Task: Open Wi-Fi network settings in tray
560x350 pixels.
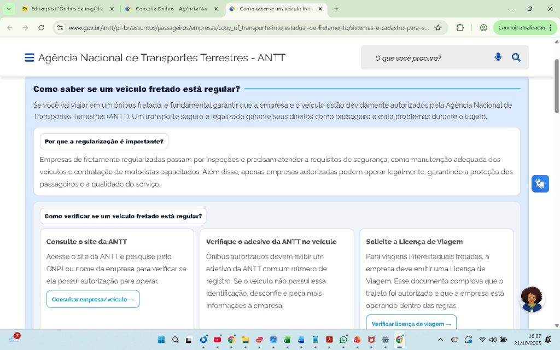Action: pyautogui.click(x=482, y=339)
